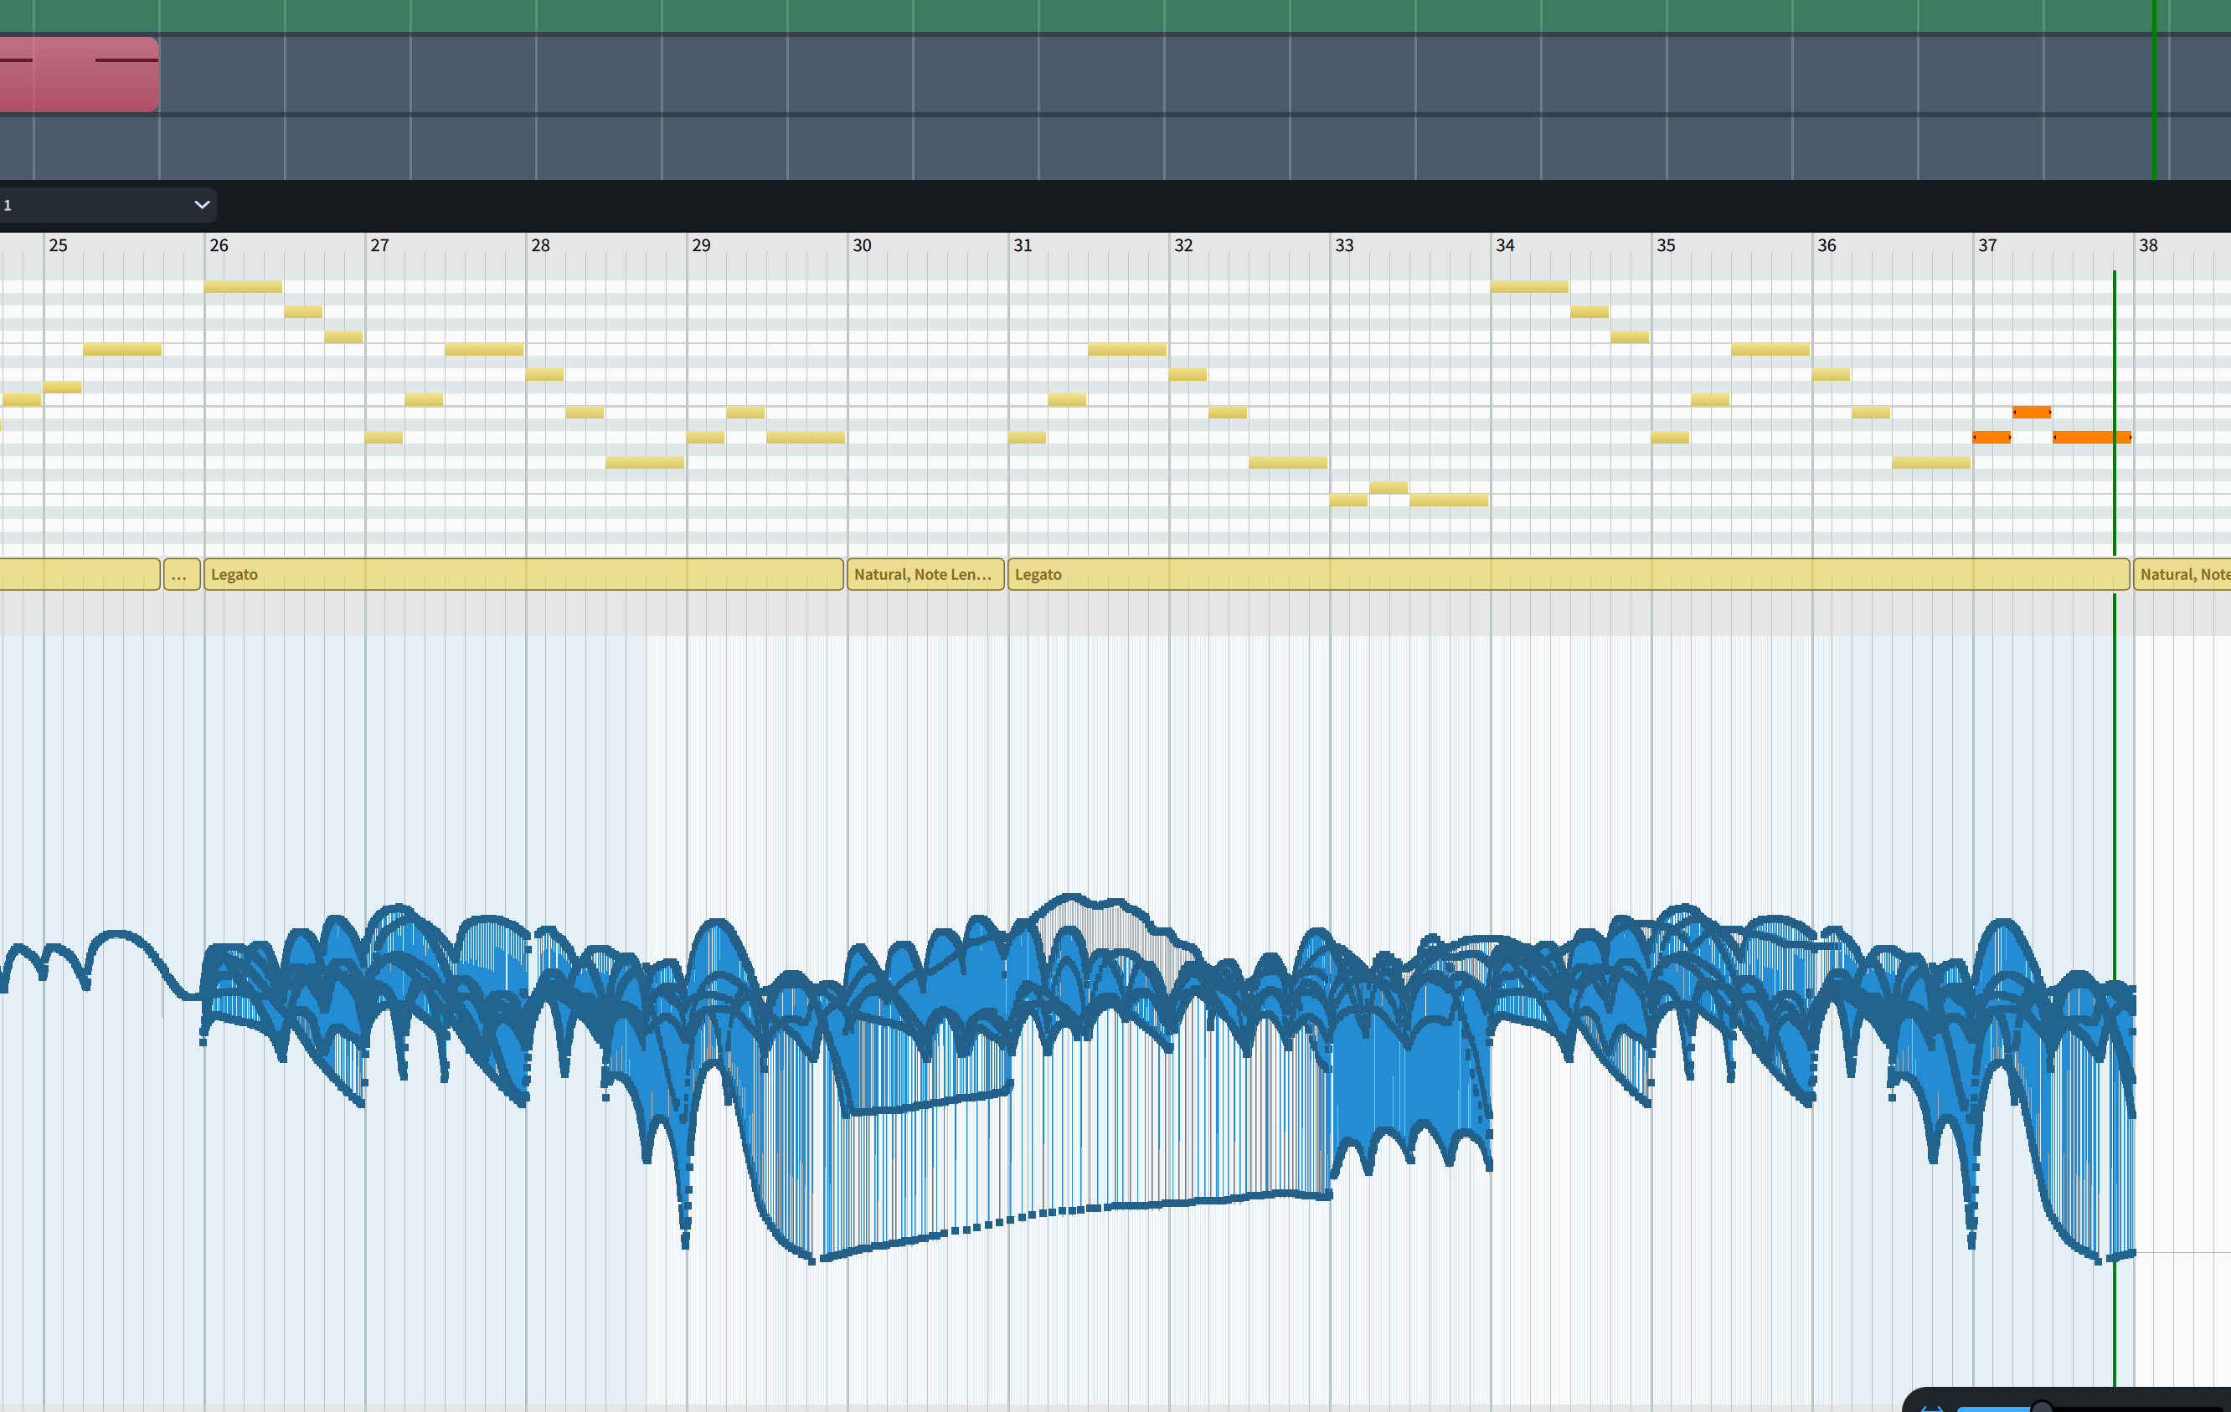
Task: Select the long lowest note ending bar 33
Action: (1448, 501)
